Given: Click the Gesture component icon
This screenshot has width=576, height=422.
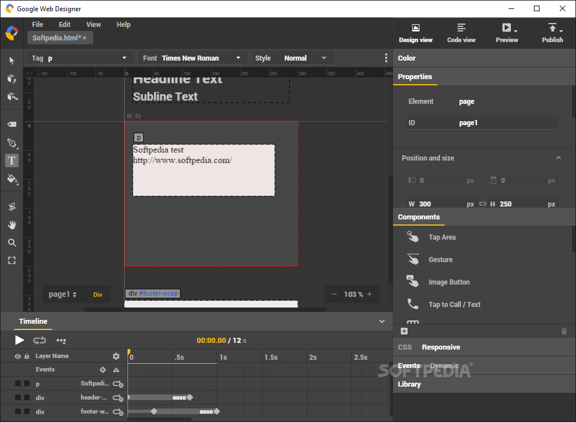Looking at the screenshot, I should 413,259.
